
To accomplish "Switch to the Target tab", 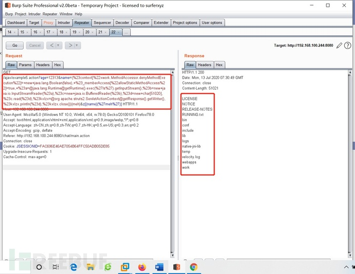I will (x=34, y=23).
